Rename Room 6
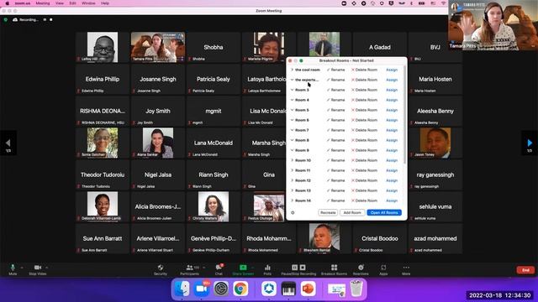Screen dimensions: 538x302 click(x=335, y=120)
